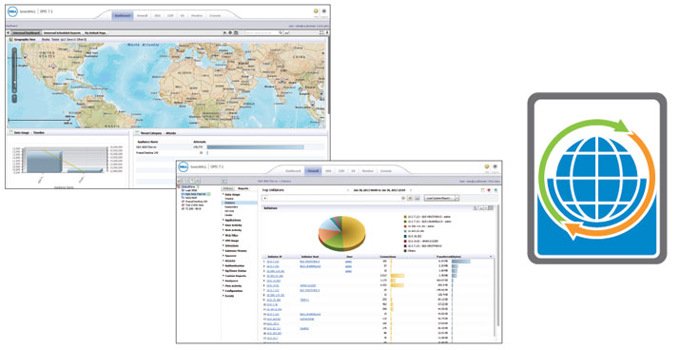This screenshot has width=680, height=350.
Task: Click dropdown arrow of Load Custom Report
Action: click(457, 198)
